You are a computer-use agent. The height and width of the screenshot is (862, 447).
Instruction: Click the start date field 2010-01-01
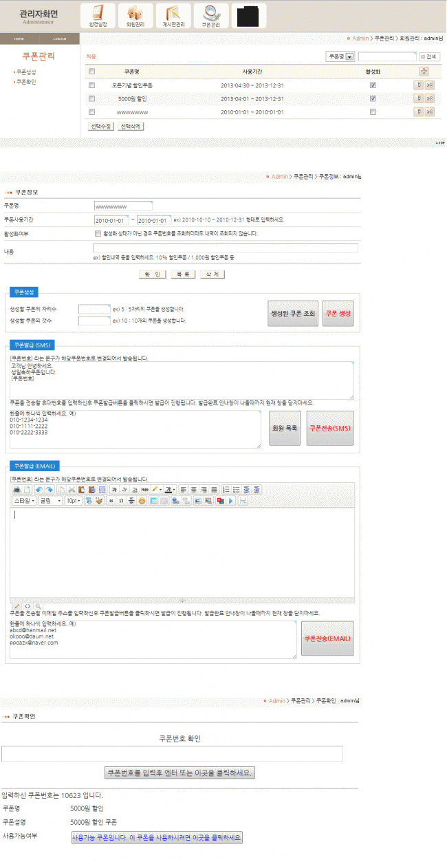(x=111, y=220)
